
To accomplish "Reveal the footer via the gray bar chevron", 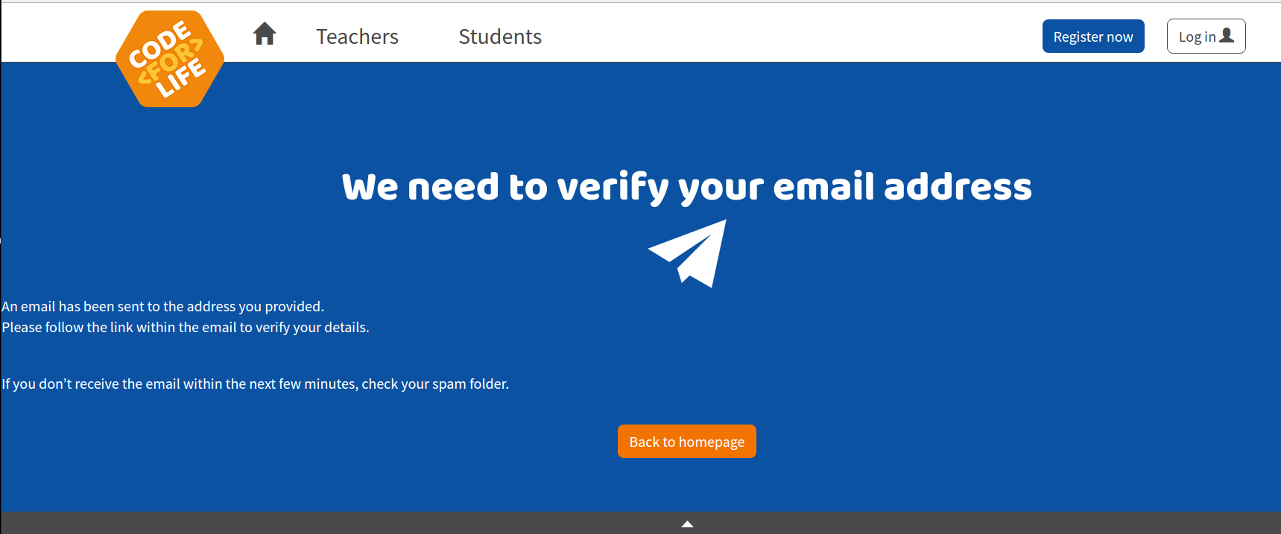I will point(686,524).
